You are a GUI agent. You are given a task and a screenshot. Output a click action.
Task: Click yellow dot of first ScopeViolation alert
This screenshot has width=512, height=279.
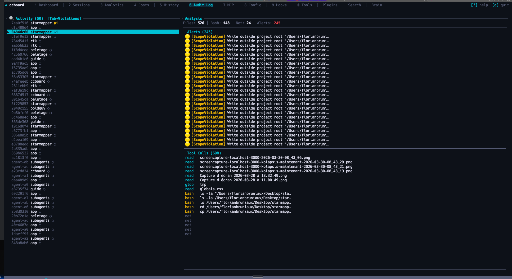pos(187,36)
